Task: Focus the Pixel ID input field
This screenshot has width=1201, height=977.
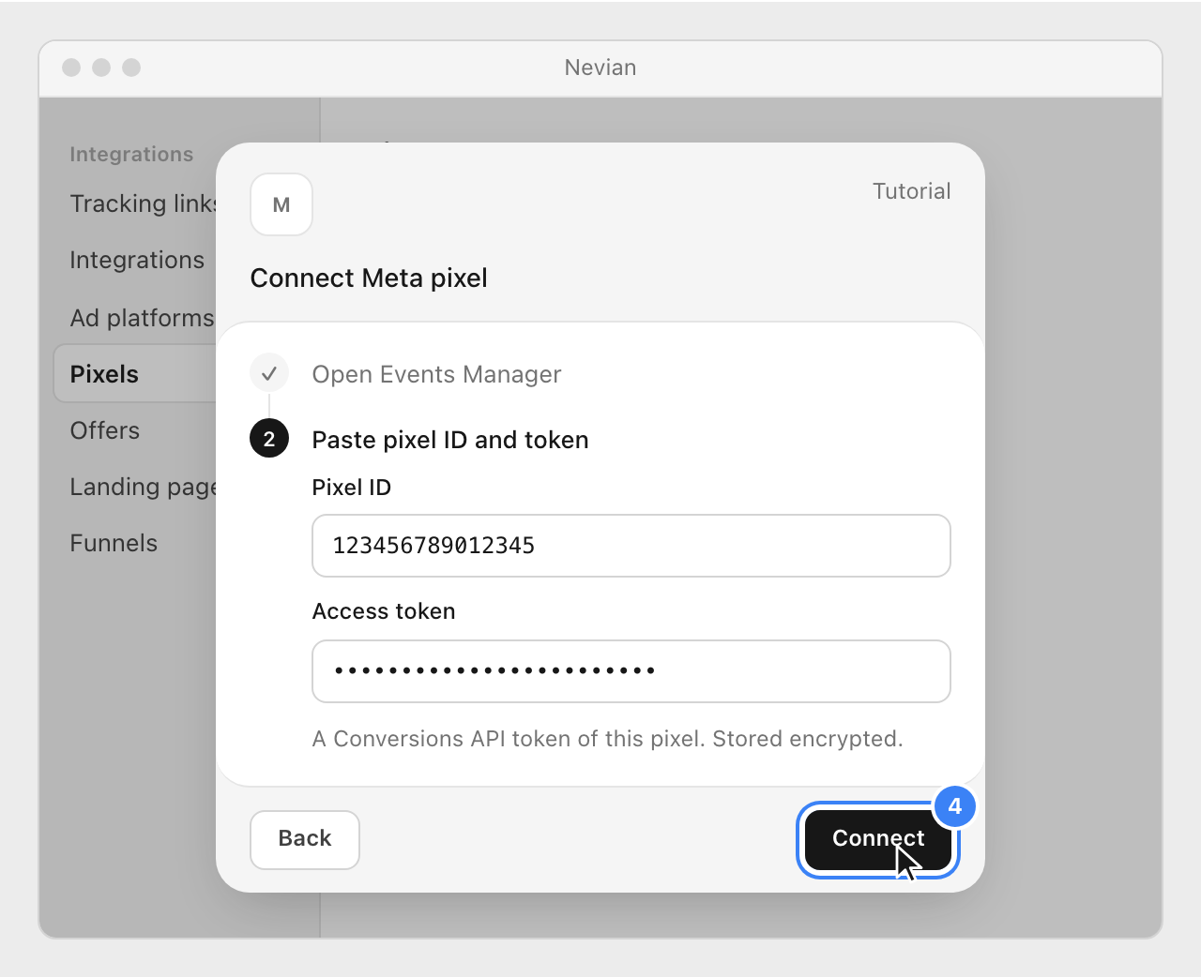Action: click(631, 546)
